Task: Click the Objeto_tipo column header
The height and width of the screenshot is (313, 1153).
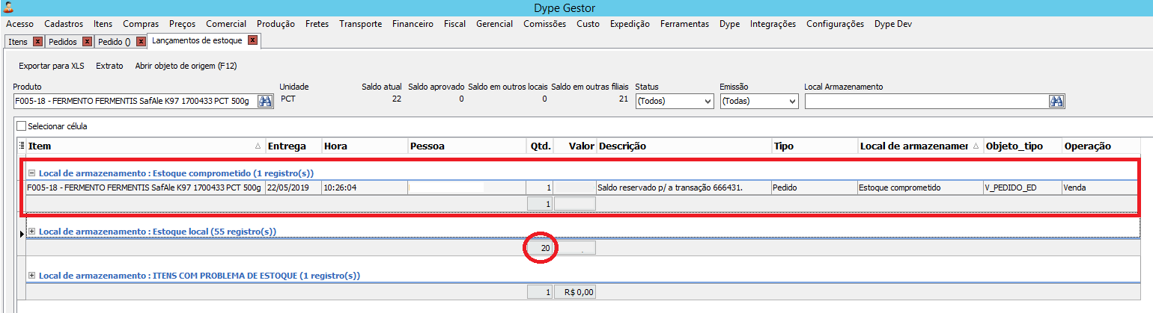Action: (1022, 146)
